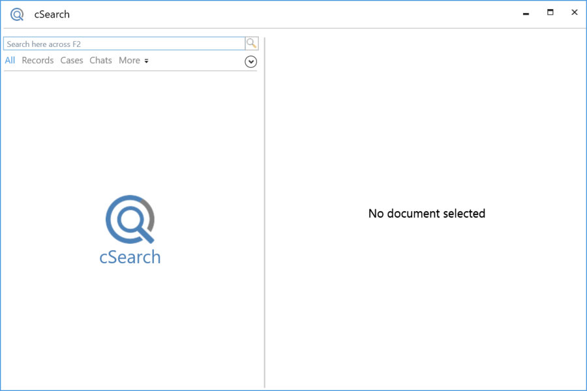Viewport: 587px width, 391px height.
Task: Close the cSearch window
Action: (574, 13)
